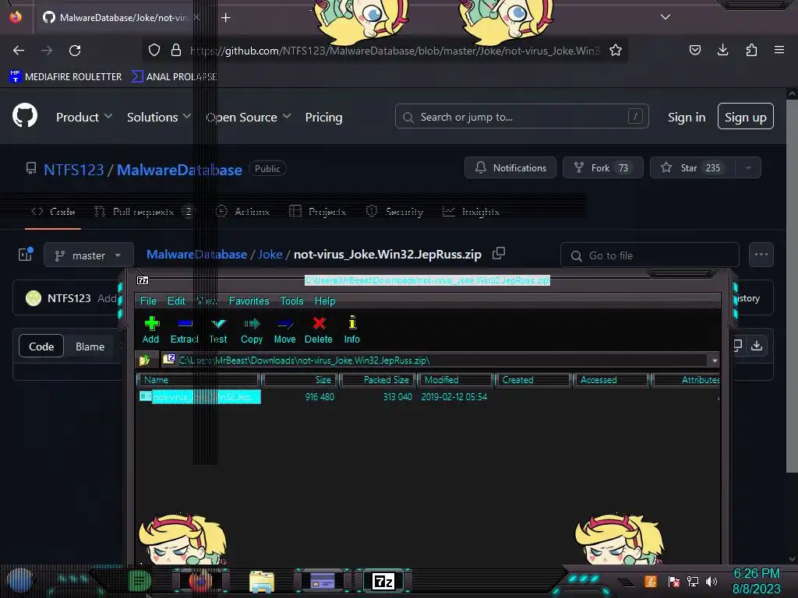The height and width of the screenshot is (598, 798).
Task: Click modified date 2019-02-12 05:54
Action: pyautogui.click(x=454, y=396)
